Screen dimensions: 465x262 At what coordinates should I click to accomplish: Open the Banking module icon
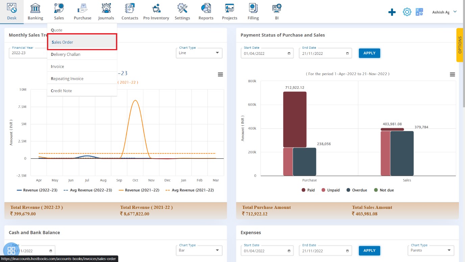(x=35, y=8)
